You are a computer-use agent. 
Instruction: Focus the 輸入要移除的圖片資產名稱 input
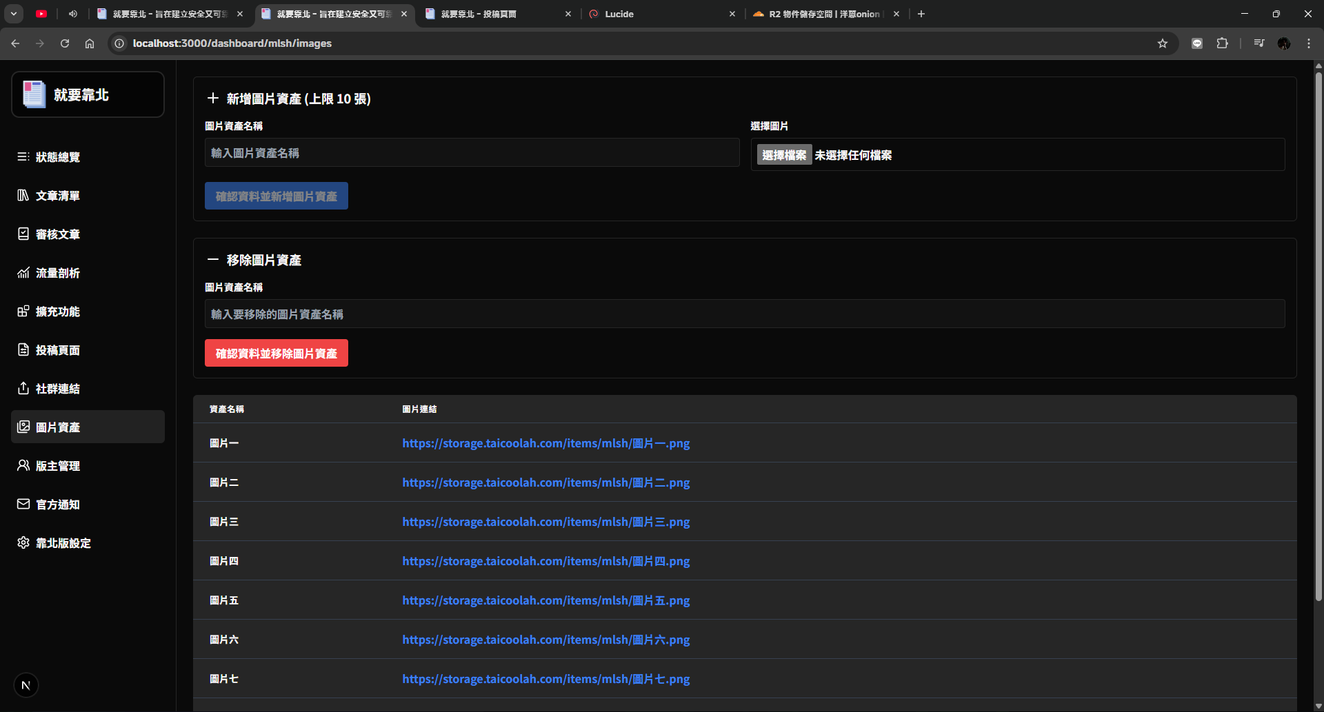[x=745, y=314]
